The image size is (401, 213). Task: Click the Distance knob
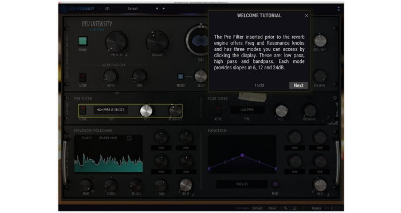(x=157, y=42)
